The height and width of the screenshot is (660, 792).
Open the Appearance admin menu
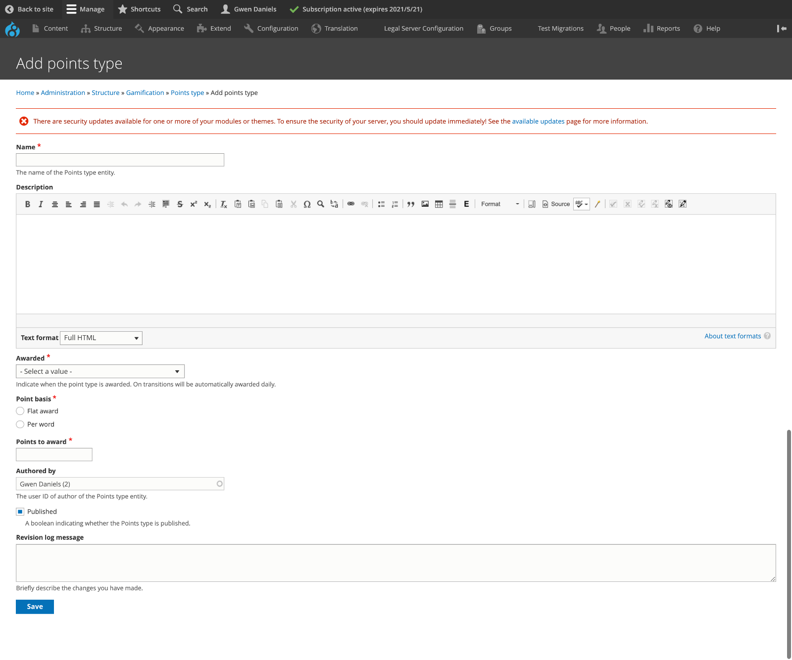tap(159, 29)
